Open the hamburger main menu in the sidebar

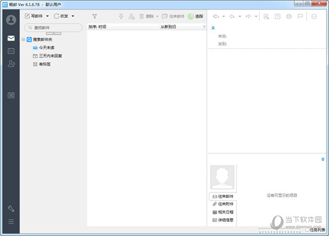coord(11,222)
